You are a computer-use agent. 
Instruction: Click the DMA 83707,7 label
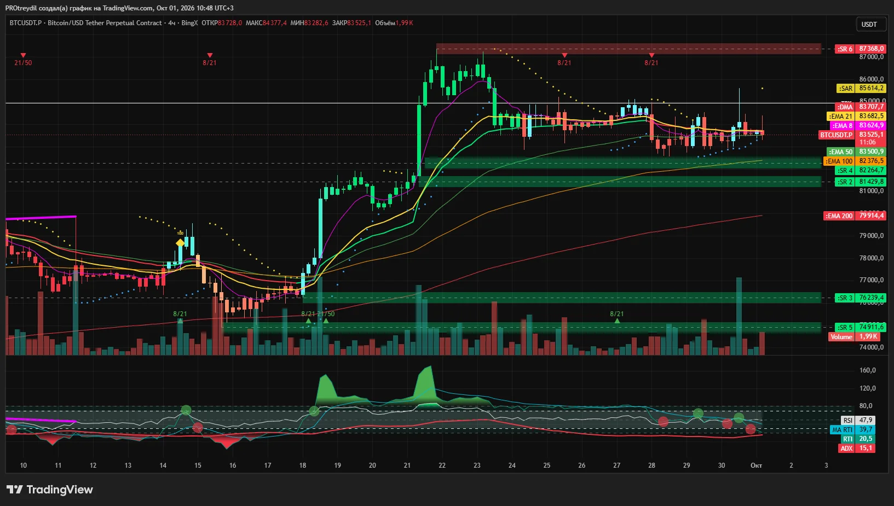(x=861, y=107)
